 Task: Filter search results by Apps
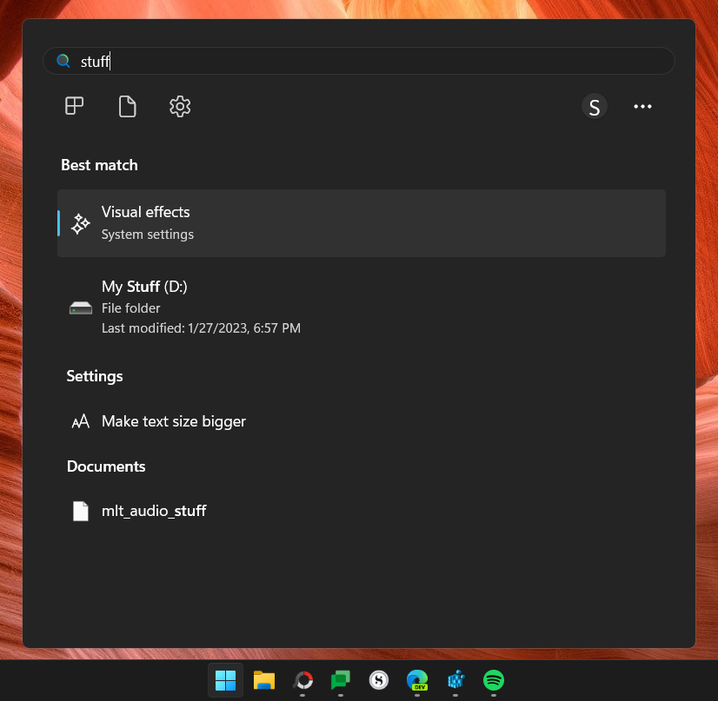pos(73,106)
